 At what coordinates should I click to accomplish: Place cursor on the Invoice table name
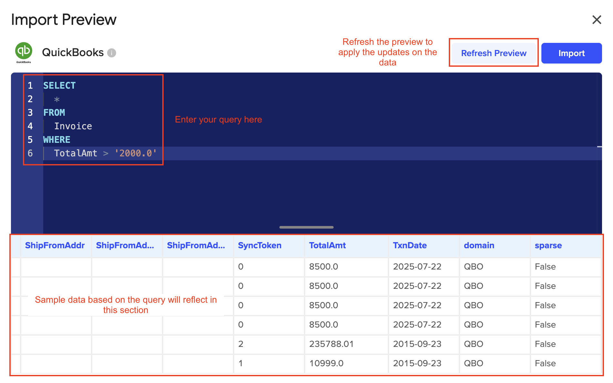pos(73,126)
